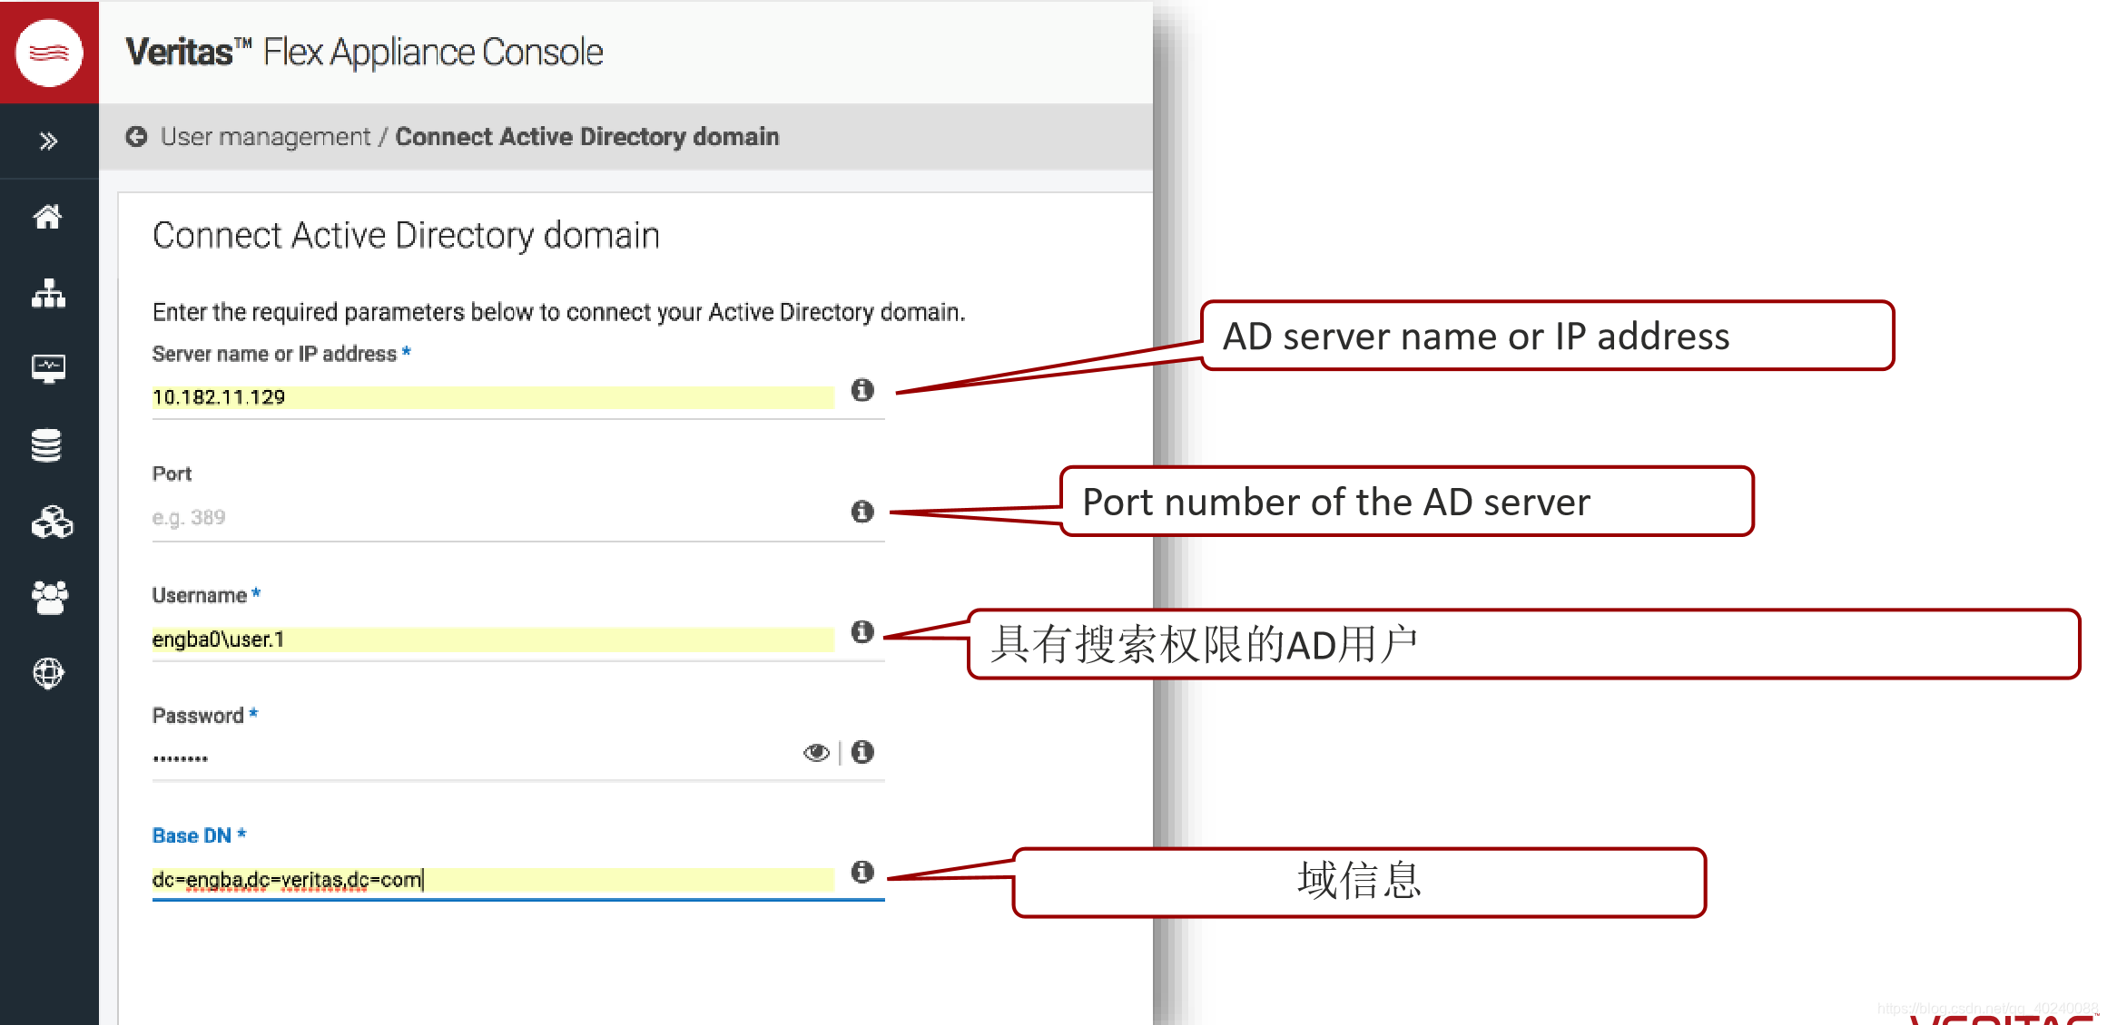
Task: Click the Veritas Flex Appliance Console title
Action: click(364, 53)
